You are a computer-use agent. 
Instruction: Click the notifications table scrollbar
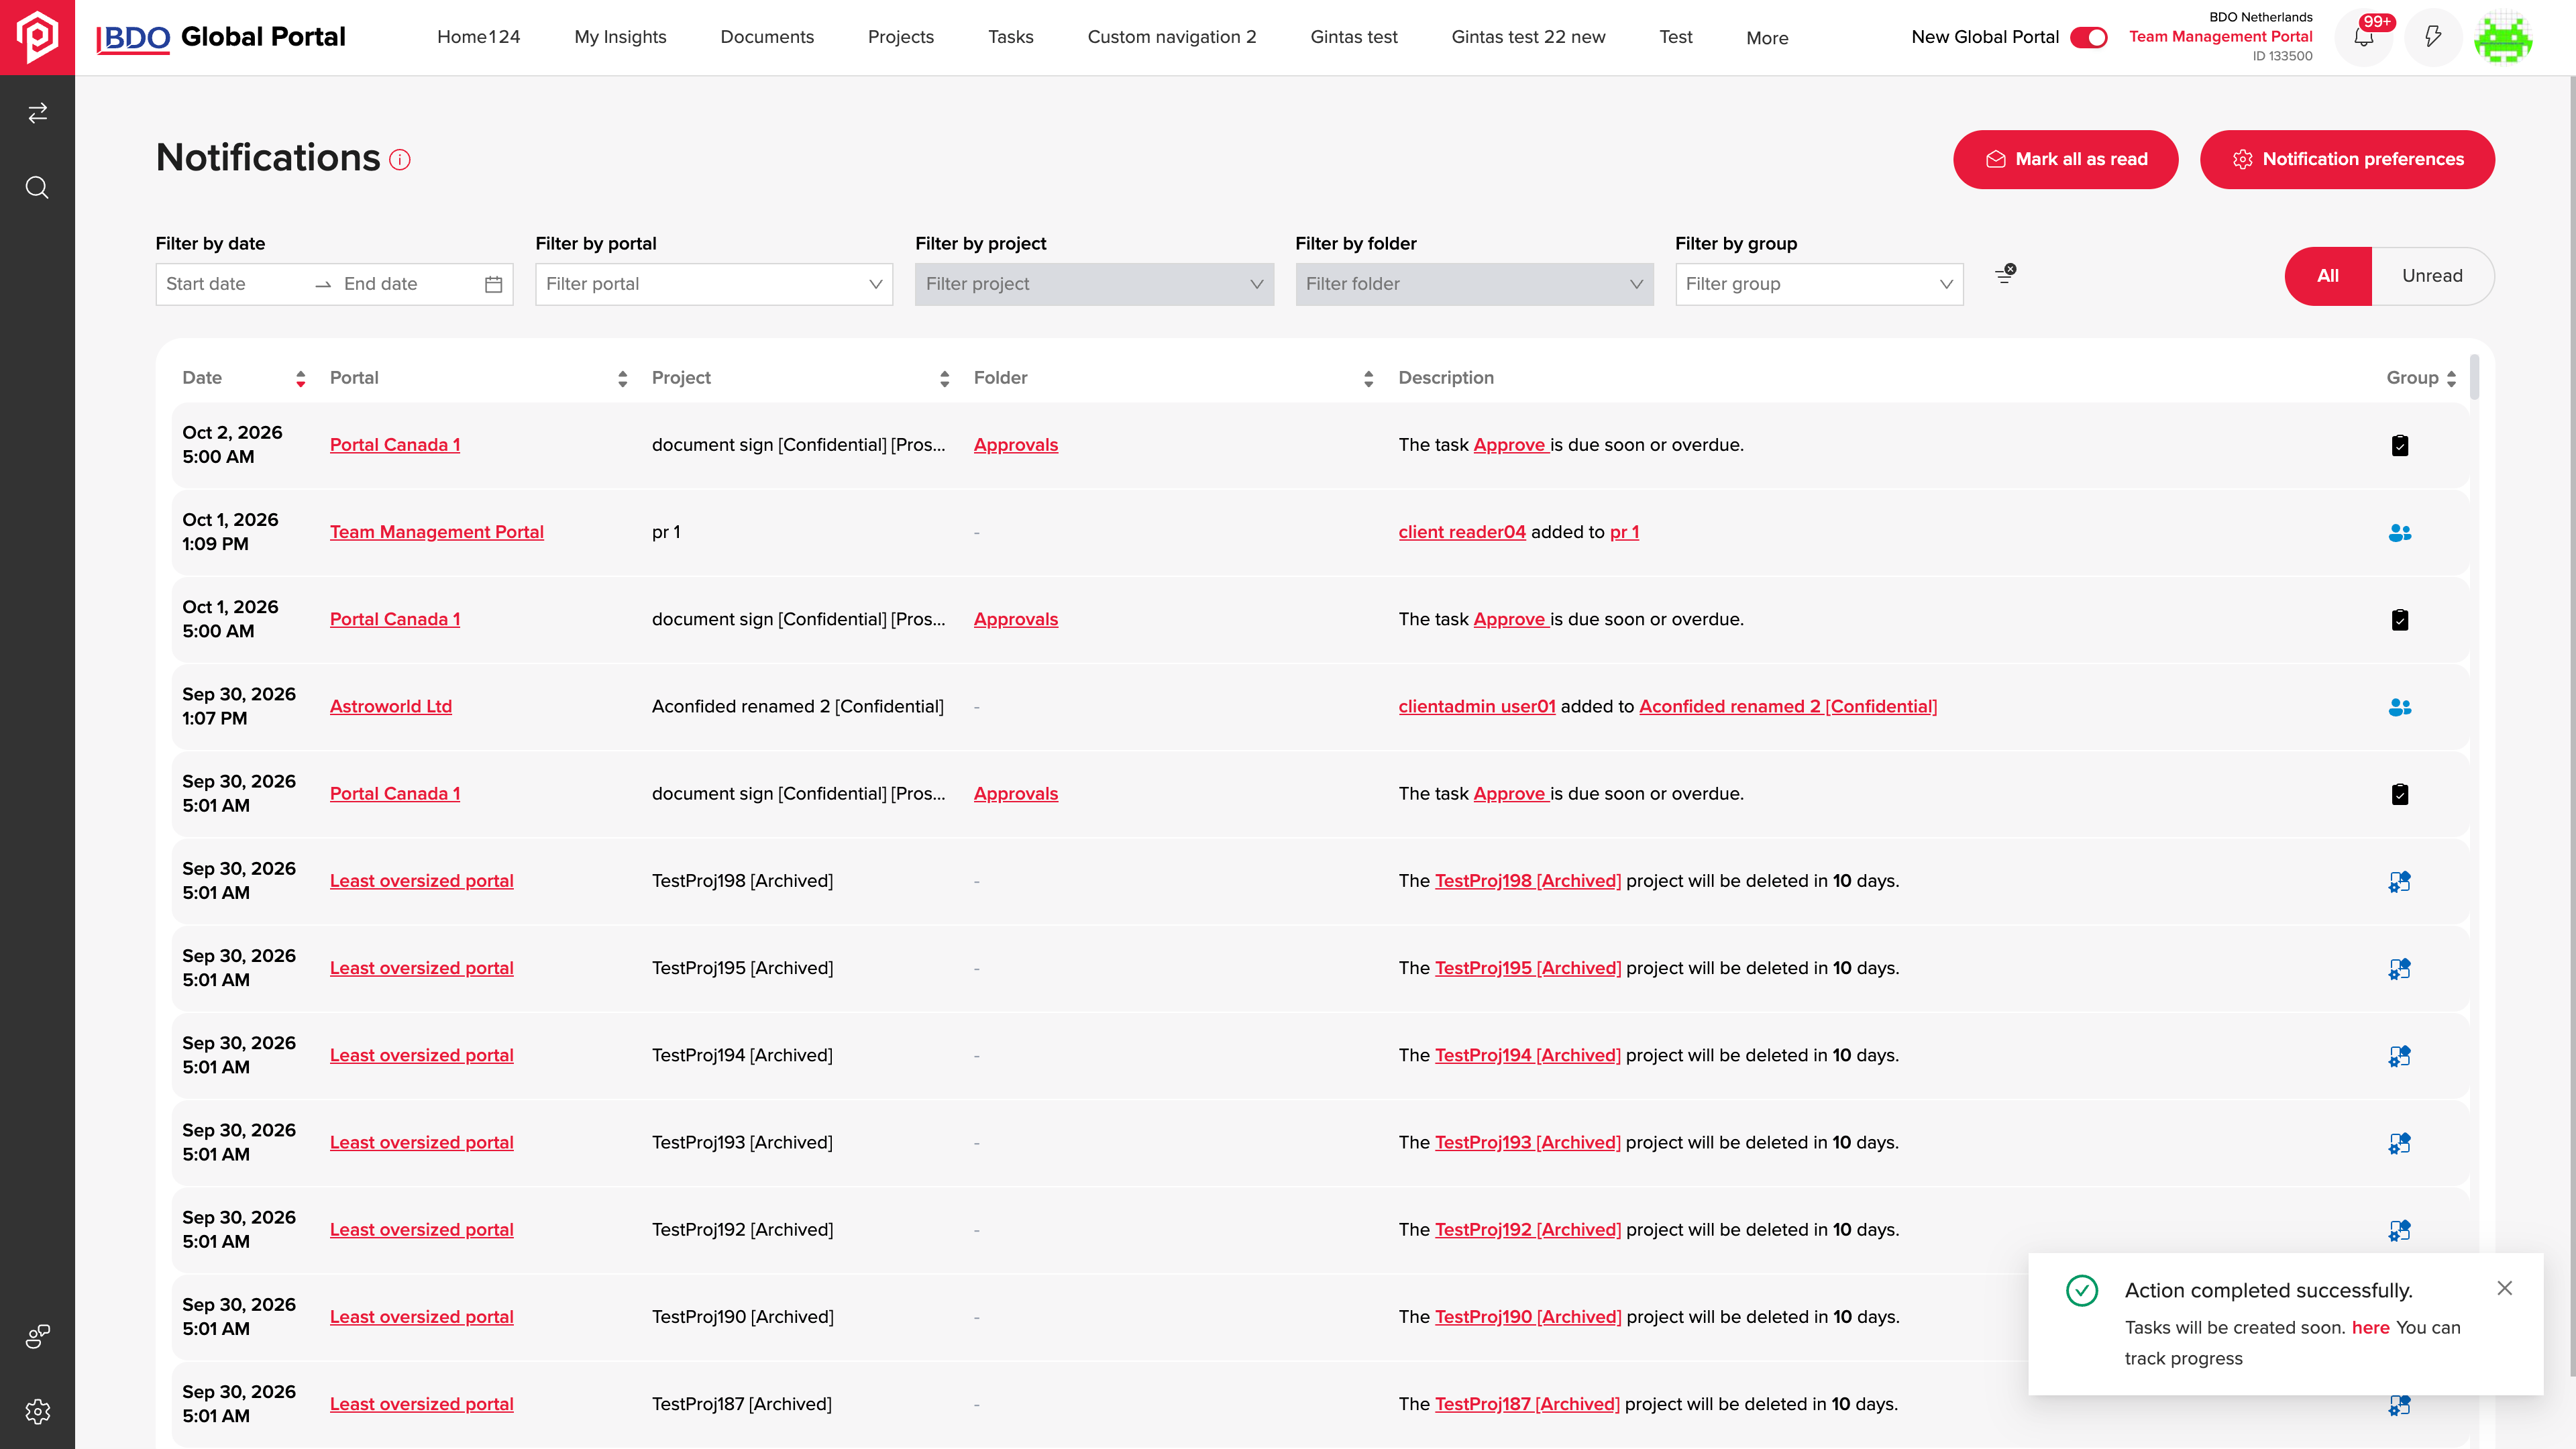pyautogui.click(x=2474, y=376)
